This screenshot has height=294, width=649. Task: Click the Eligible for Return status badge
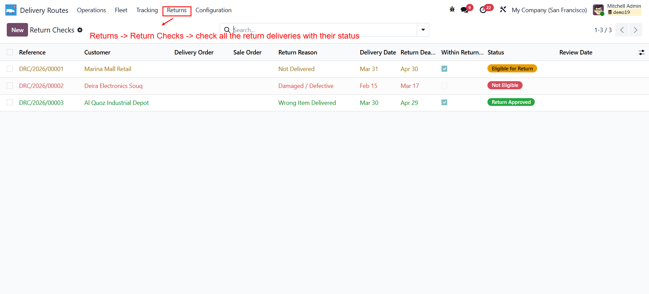tap(512, 68)
